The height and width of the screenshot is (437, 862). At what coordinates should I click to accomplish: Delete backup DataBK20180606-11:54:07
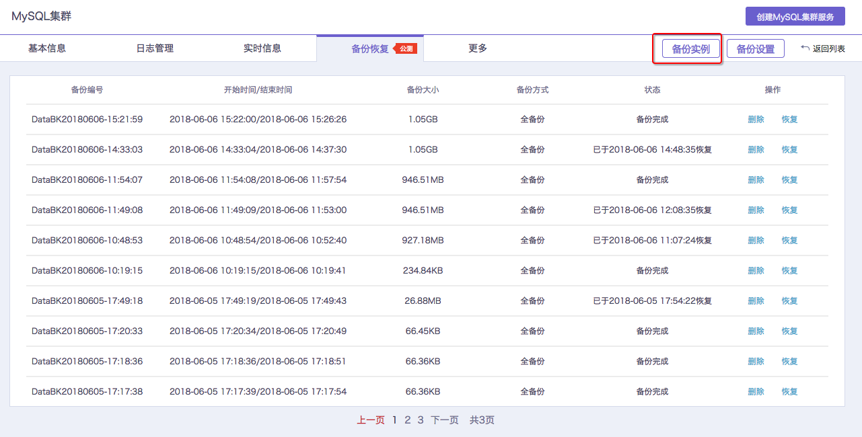[x=756, y=180]
